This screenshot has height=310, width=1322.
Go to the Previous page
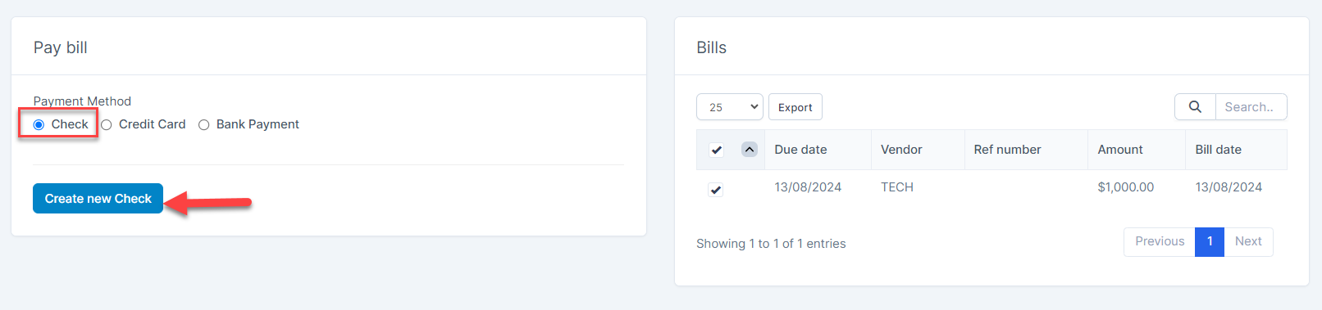(x=1160, y=241)
